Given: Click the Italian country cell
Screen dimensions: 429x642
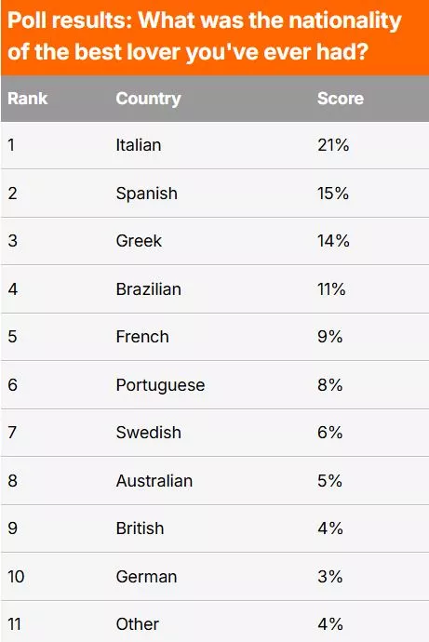Looking at the screenshot, I should click(x=139, y=145).
